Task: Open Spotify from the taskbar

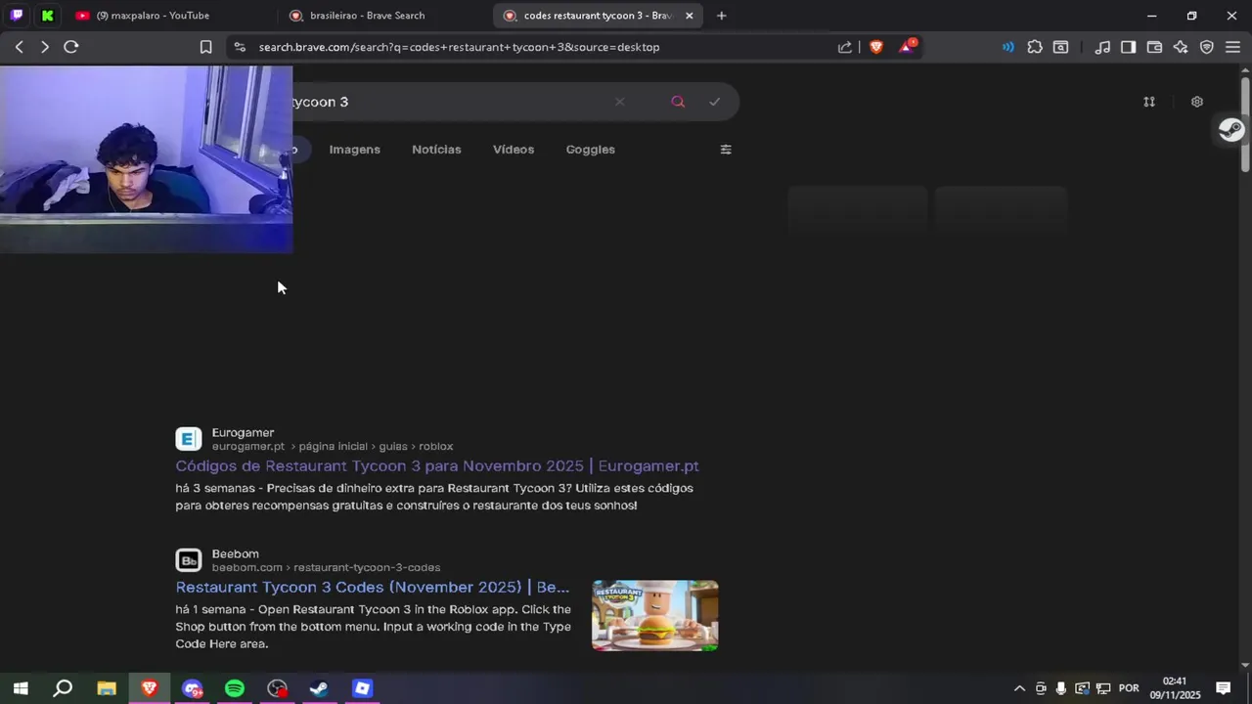Action: [x=235, y=688]
